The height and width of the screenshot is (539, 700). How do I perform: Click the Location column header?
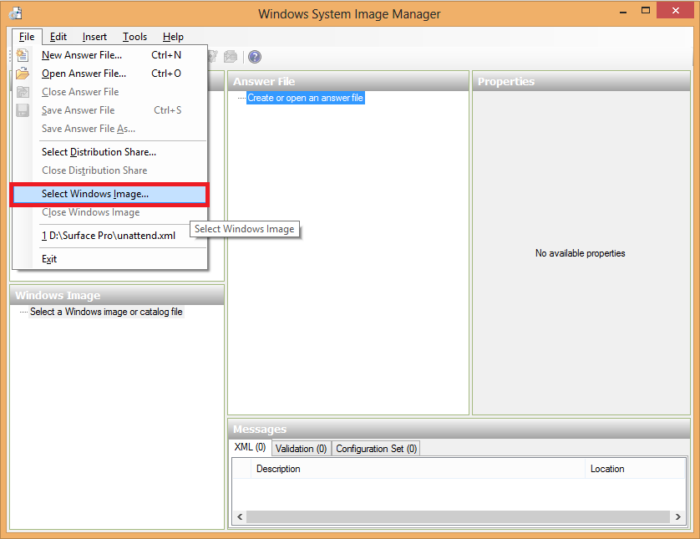point(636,469)
